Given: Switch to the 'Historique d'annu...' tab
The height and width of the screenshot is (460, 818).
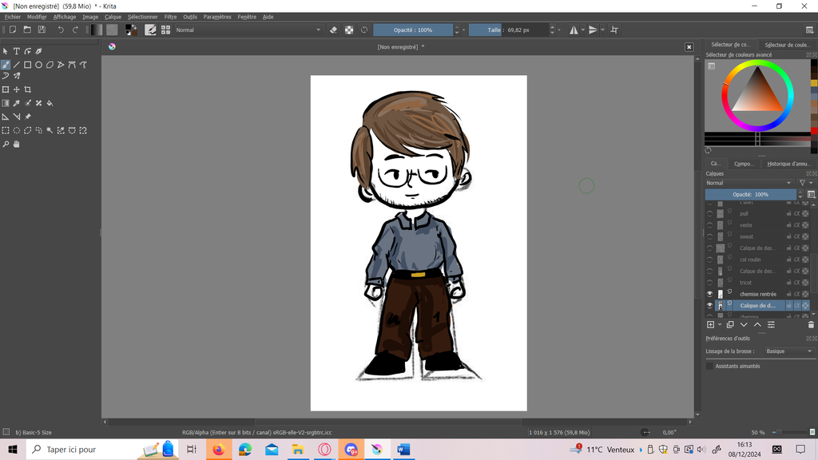Looking at the screenshot, I should (788, 164).
